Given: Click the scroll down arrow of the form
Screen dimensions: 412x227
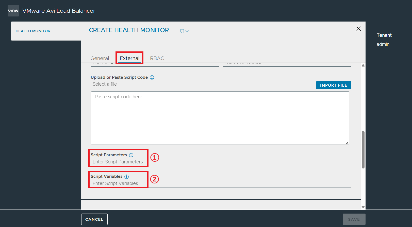Looking at the screenshot, I should (x=363, y=207).
